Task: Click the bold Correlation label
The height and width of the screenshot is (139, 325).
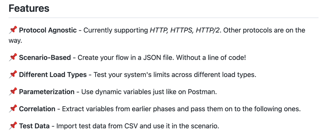Action: [37, 109]
